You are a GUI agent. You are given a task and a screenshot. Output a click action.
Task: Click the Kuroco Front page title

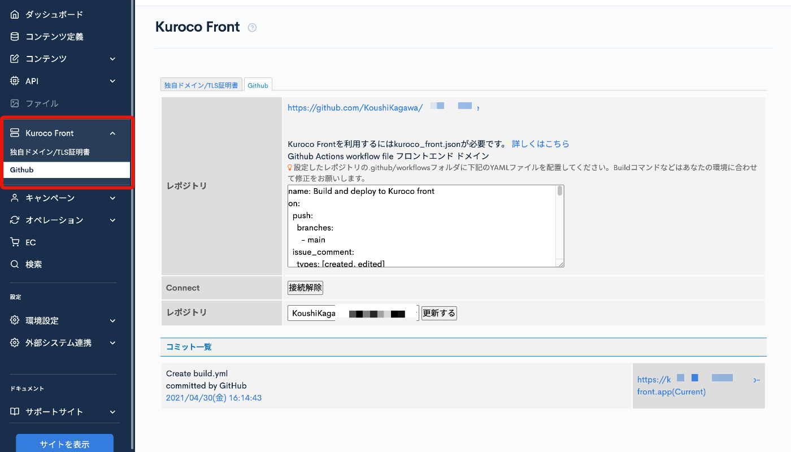(x=198, y=27)
